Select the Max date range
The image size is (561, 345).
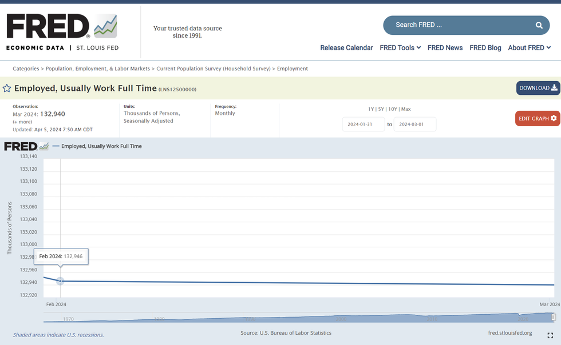click(406, 109)
